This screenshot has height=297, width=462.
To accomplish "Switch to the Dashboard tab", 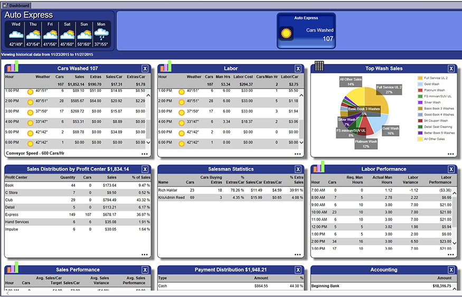I will tap(19, 5).
